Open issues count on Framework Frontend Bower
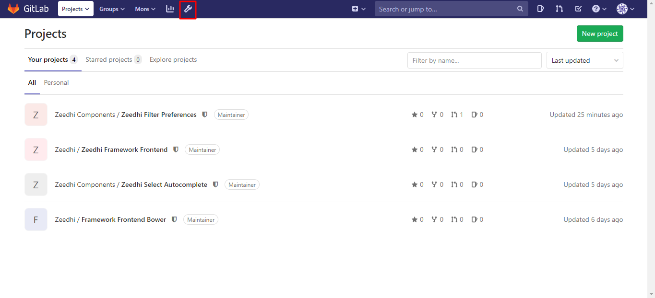This screenshot has height=298, width=655. tap(477, 219)
